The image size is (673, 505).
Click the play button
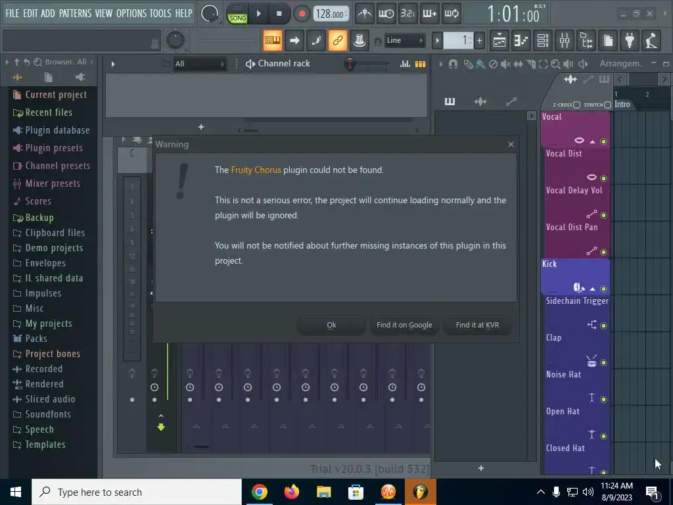[x=259, y=14]
